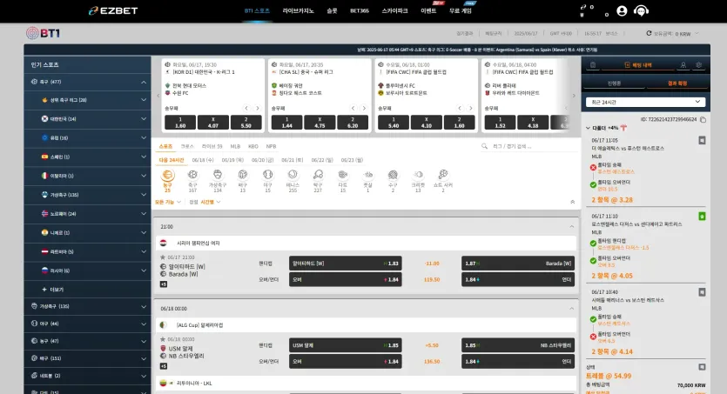This screenshot has height=394, width=727.
Task: Click the league/match search field
Action: (533, 146)
